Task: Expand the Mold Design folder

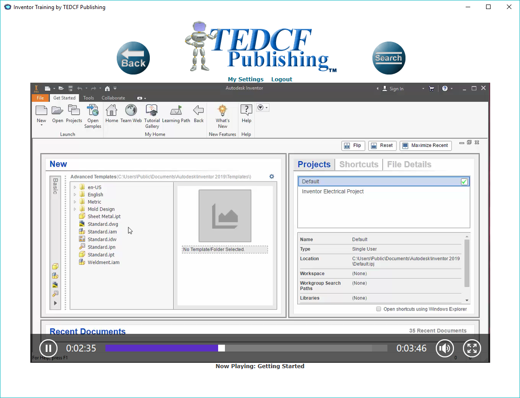Action: [75, 209]
